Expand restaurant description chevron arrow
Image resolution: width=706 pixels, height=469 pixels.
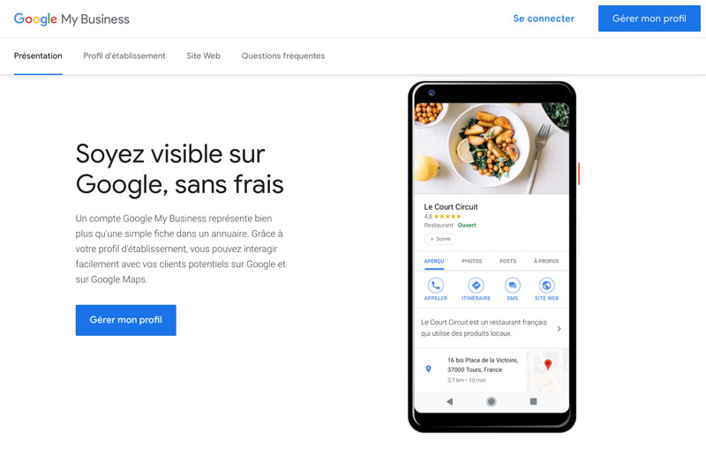[560, 329]
